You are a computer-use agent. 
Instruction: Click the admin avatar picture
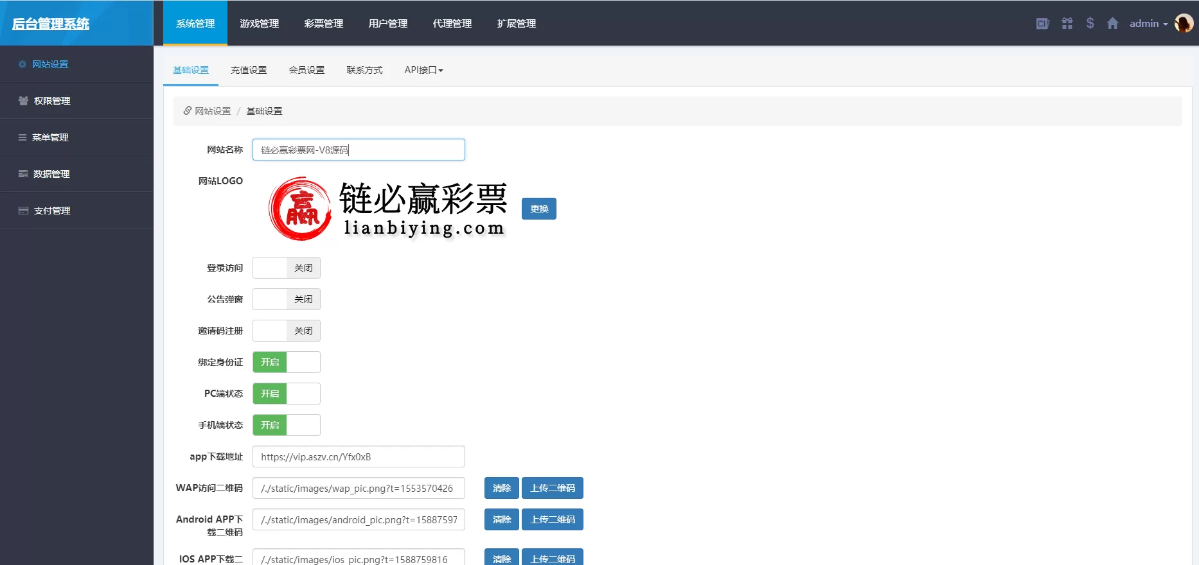point(1184,23)
